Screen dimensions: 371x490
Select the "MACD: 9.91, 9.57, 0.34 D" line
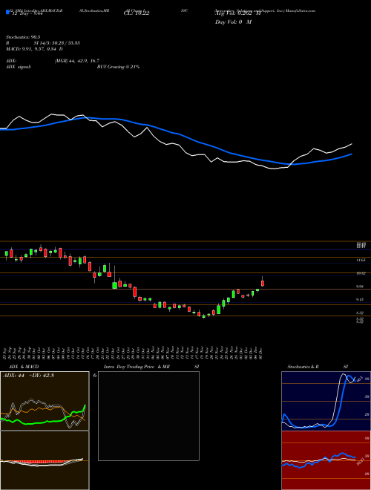(34, 49)
